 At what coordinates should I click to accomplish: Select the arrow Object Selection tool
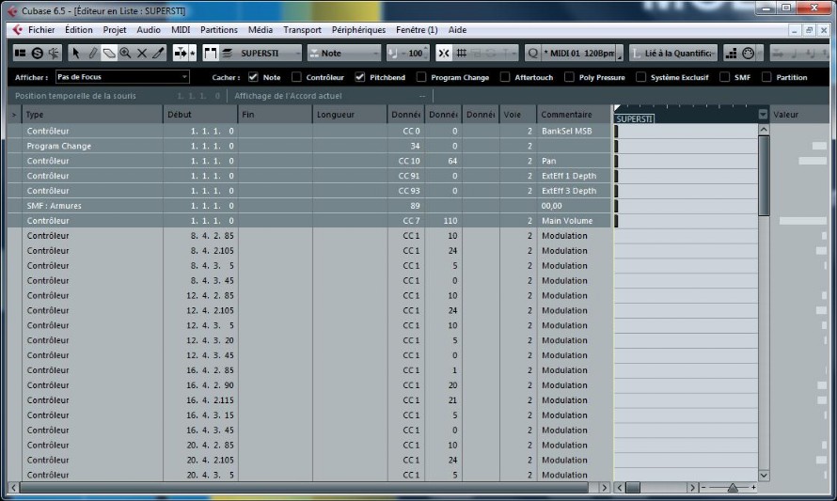(76, 53)
